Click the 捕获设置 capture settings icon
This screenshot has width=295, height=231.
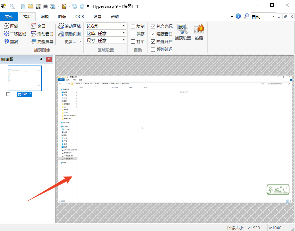tap(183, 32)
